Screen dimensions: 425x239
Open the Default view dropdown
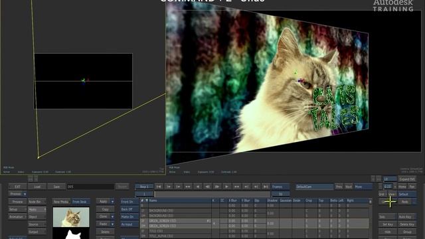click(x=407, y=195)
